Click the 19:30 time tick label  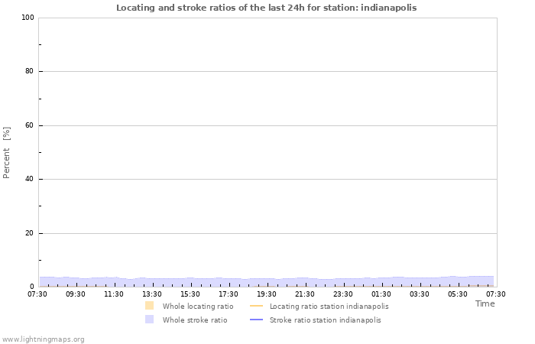pyautogui.click(x=267, y=294)
